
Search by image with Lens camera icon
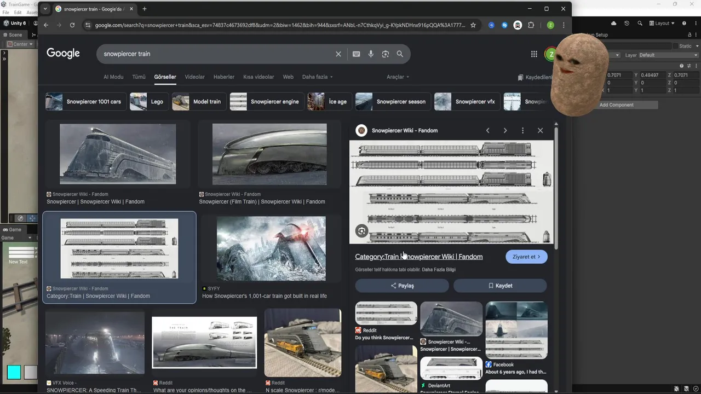point(386,54)
